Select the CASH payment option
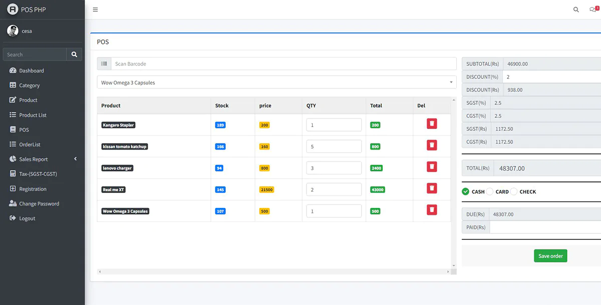The height and width of the screenshot is (305, 601). (465, 191)
